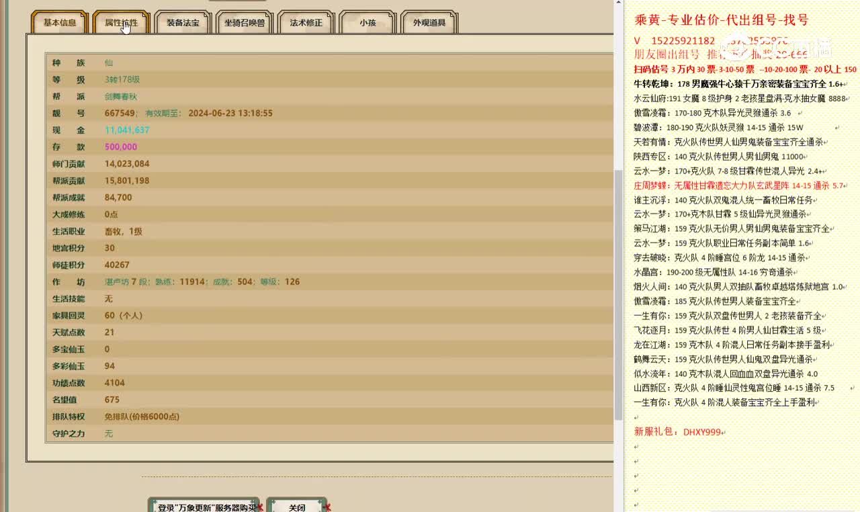Click the red 庄周梦蝶 listing line
The height and width of the screenshot is (512, 860).
point(739,185)
